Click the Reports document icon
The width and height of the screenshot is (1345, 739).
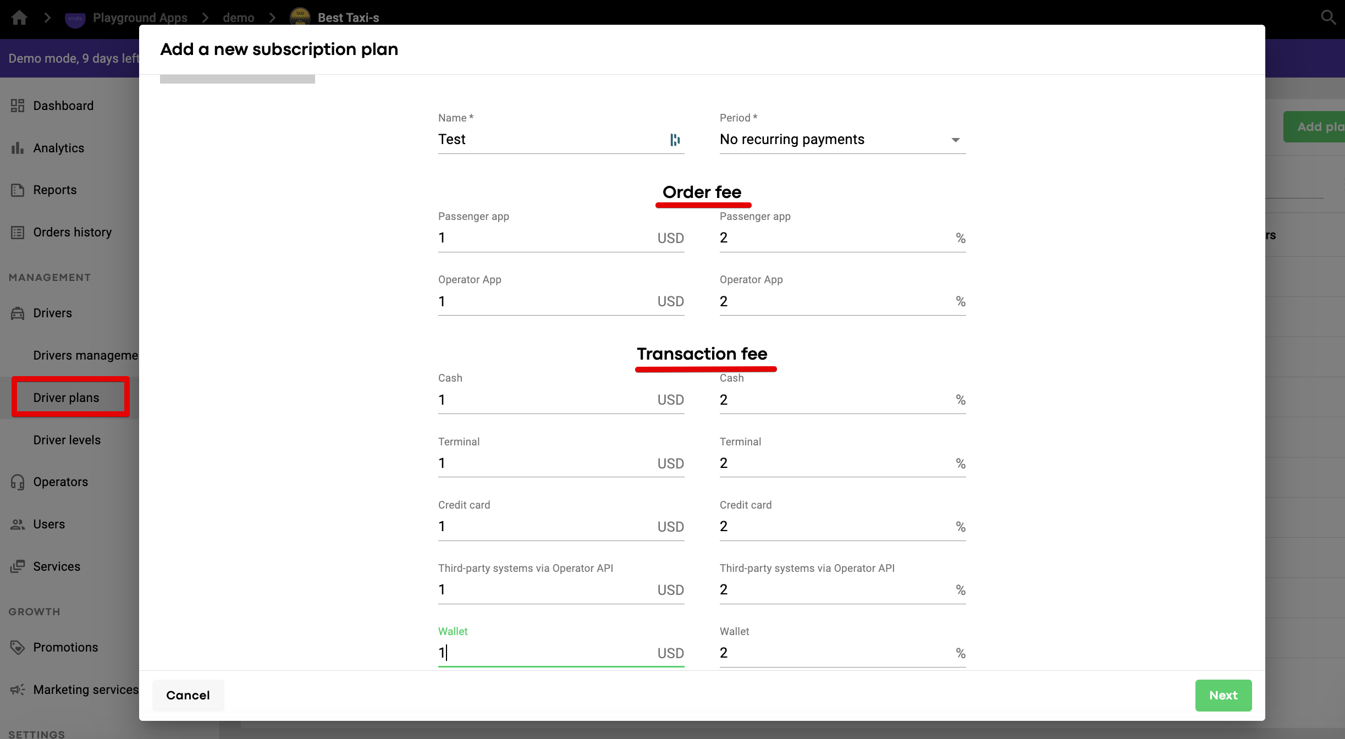(18, 190)
